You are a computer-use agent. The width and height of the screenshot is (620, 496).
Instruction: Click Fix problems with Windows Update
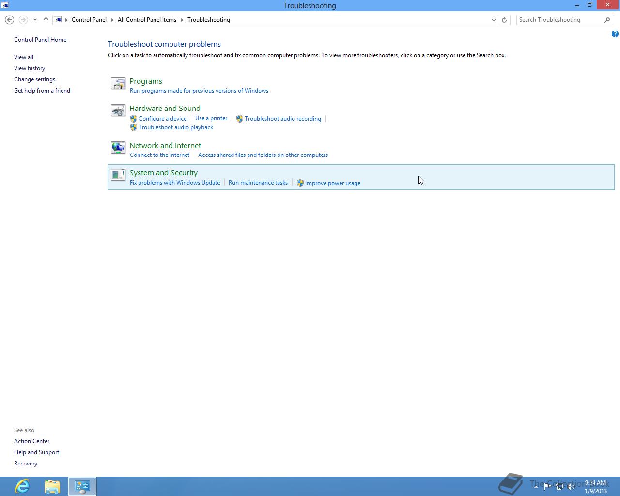tap(175, 183)
